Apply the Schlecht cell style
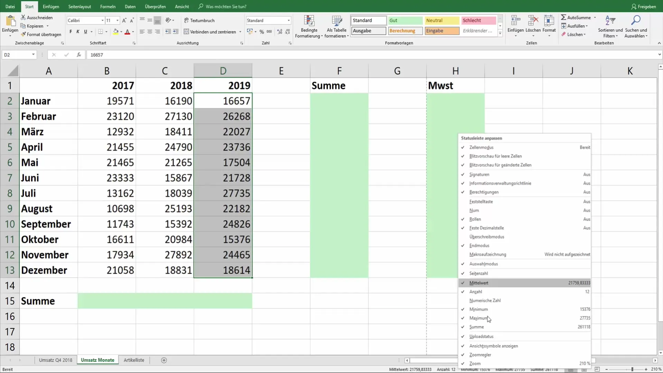Screen dimensions: 663x373 pyautogui.click(x=478, y=20)
